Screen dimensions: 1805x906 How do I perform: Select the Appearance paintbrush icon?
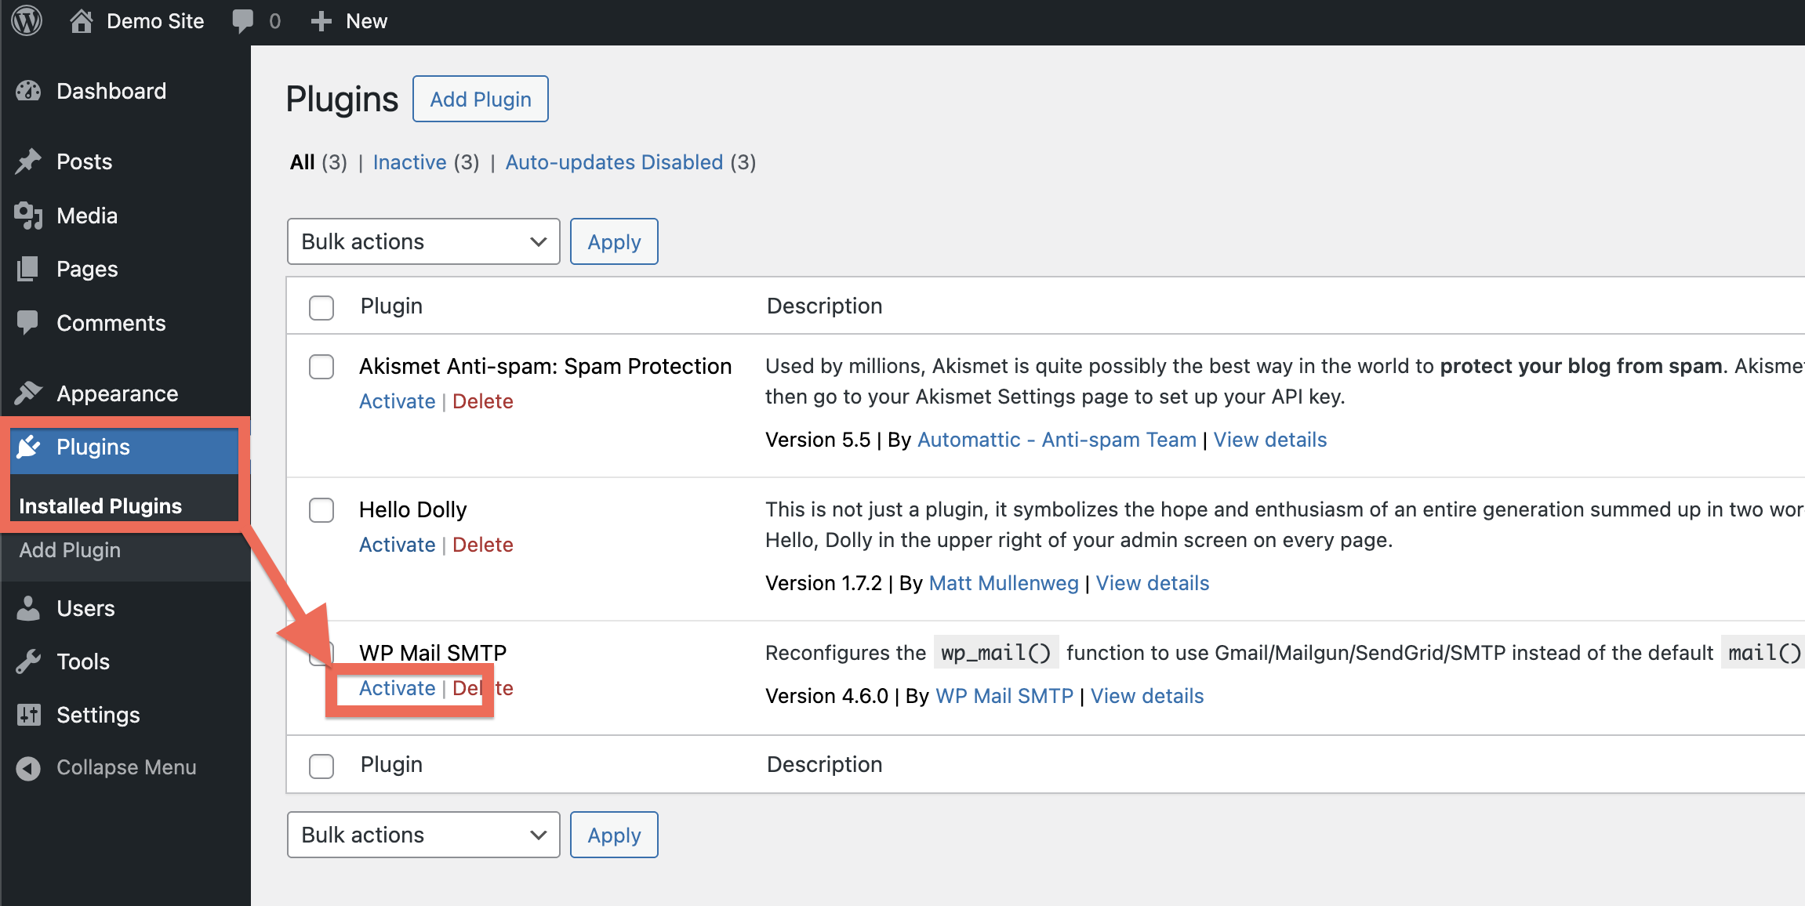(28, 393)
